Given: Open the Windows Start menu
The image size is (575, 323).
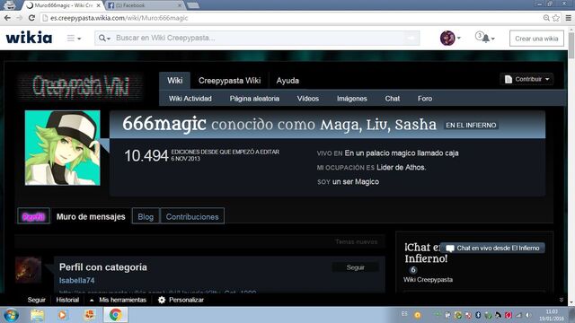Looking at the screenshot, I should tap(11, 315).
